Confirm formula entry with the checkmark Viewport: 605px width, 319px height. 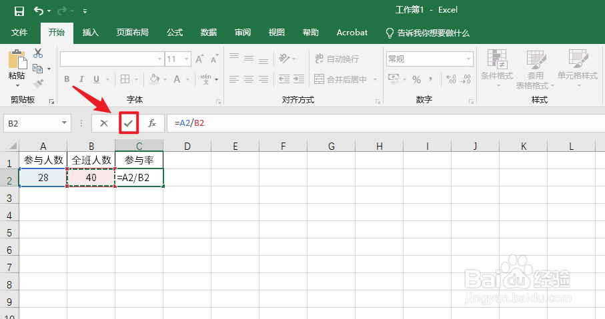pos(129,123)
